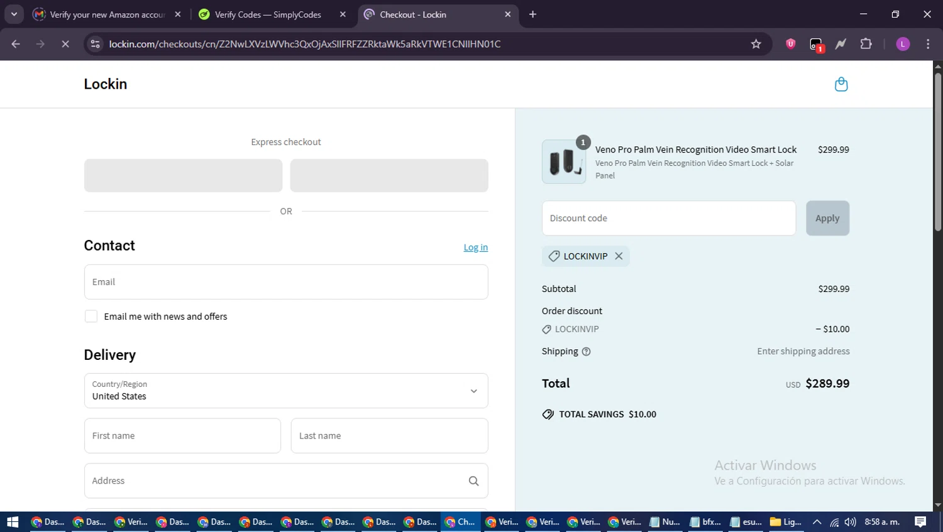Click the total amount $289.99
Screen dimensions: 943x532
pos(827,384)
